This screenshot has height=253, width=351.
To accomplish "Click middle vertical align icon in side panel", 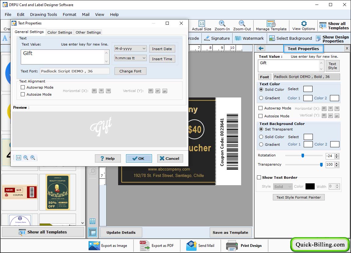I will point(331,116).
